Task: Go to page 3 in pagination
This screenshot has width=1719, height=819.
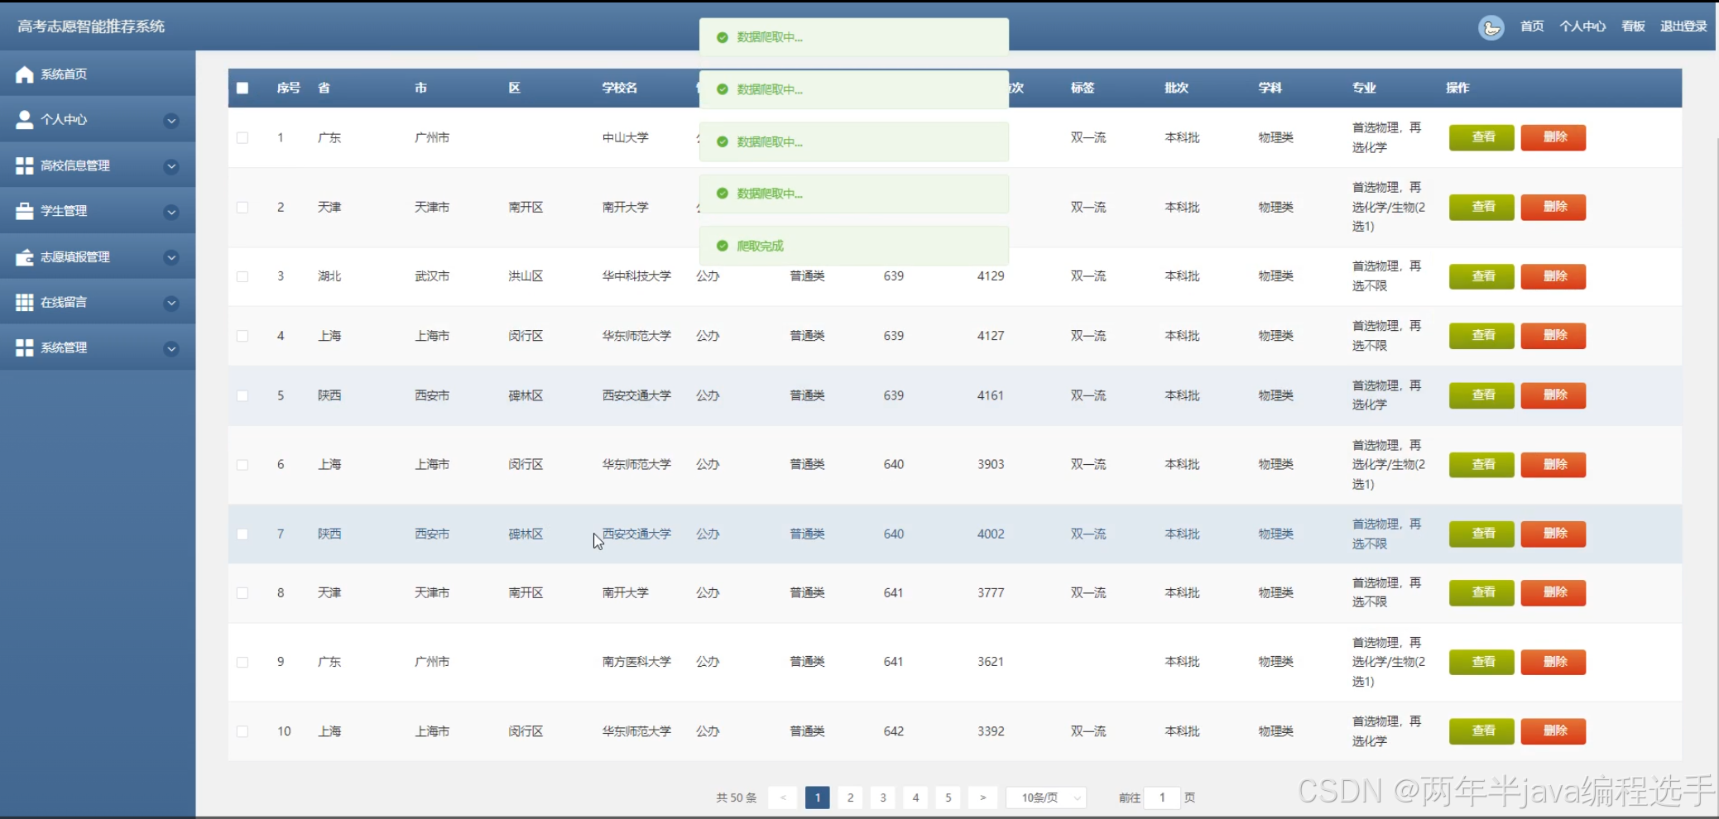Action: [883, 797]
